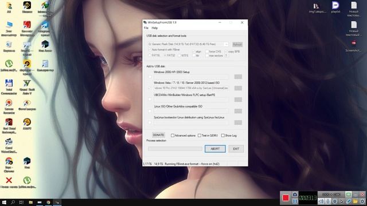Check the UBCD4Win/WinBuilder checkbox
Viewport: 367px width, 206px height.
150,99
